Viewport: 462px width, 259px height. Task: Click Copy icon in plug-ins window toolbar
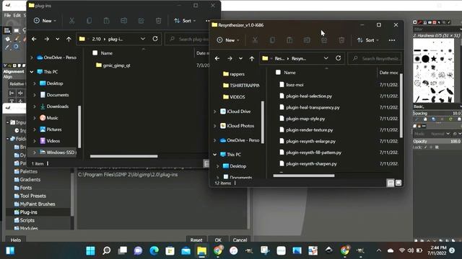click(x=89, y=21)
